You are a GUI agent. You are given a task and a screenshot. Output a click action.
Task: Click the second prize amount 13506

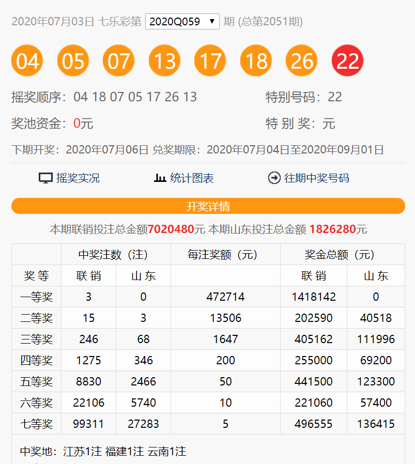(x=225, y=318)
